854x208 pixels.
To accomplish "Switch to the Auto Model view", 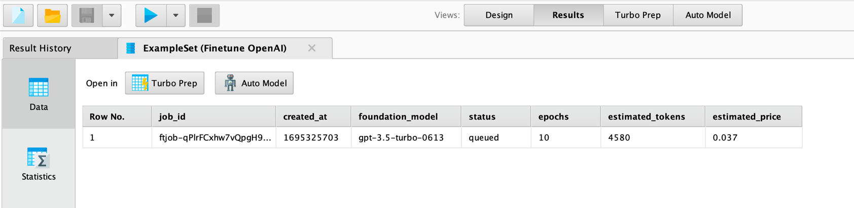I will click(707, 15).
